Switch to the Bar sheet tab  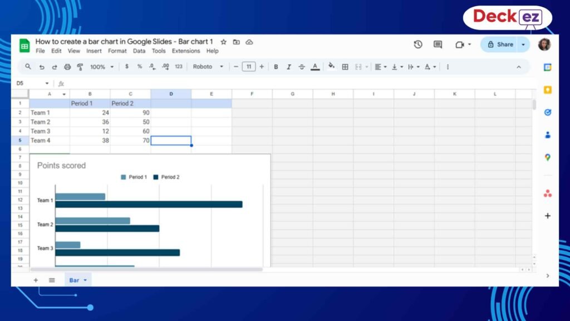[74, 280]
